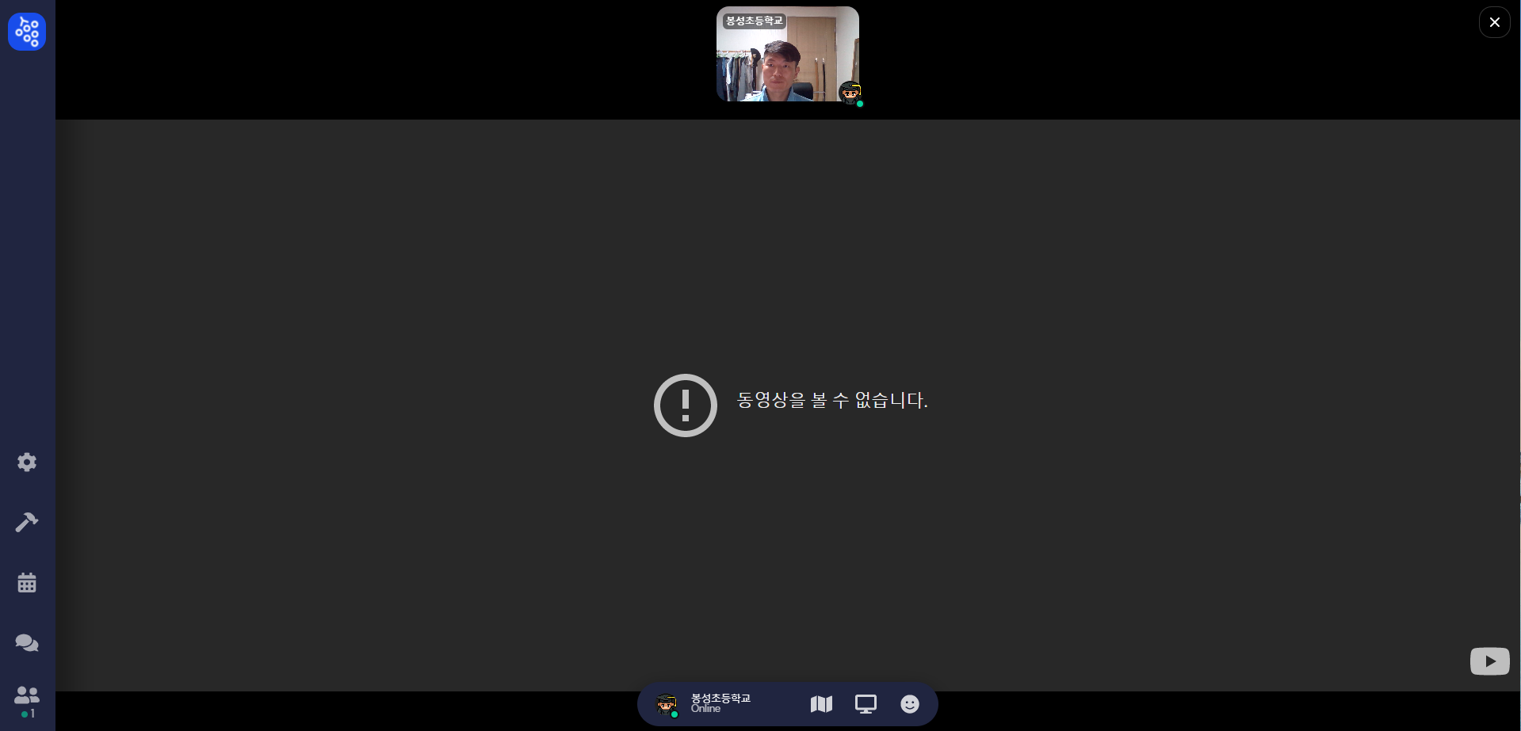Select the webcam video thumbnail
This screenshot has height=731, width=1521.
click(x=788, y=54)
